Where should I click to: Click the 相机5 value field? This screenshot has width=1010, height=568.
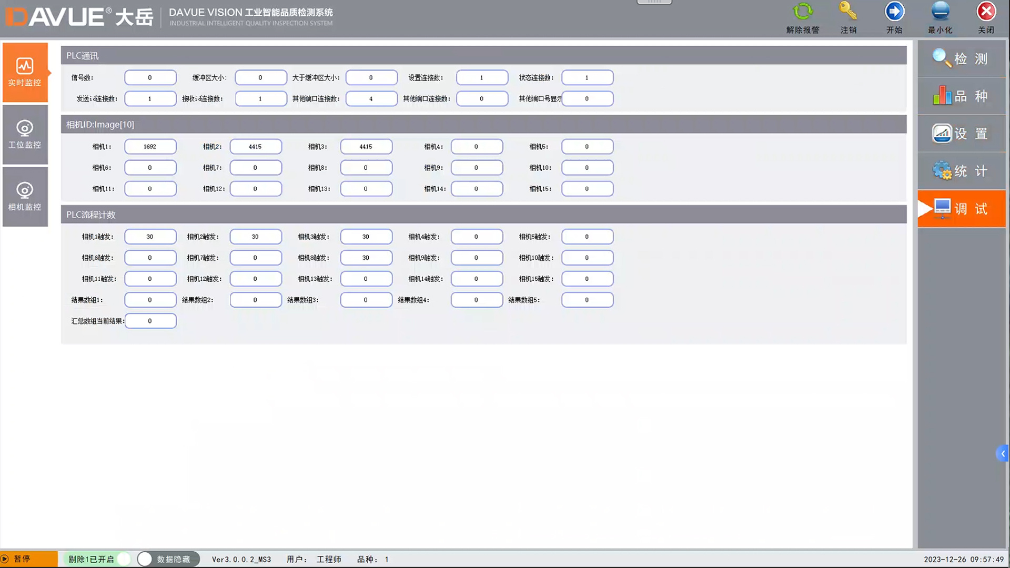587,147
